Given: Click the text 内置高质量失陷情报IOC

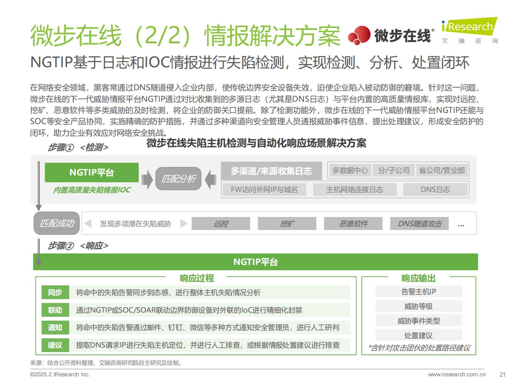Looking at the screenshot, I should click(x=92, y=190).
